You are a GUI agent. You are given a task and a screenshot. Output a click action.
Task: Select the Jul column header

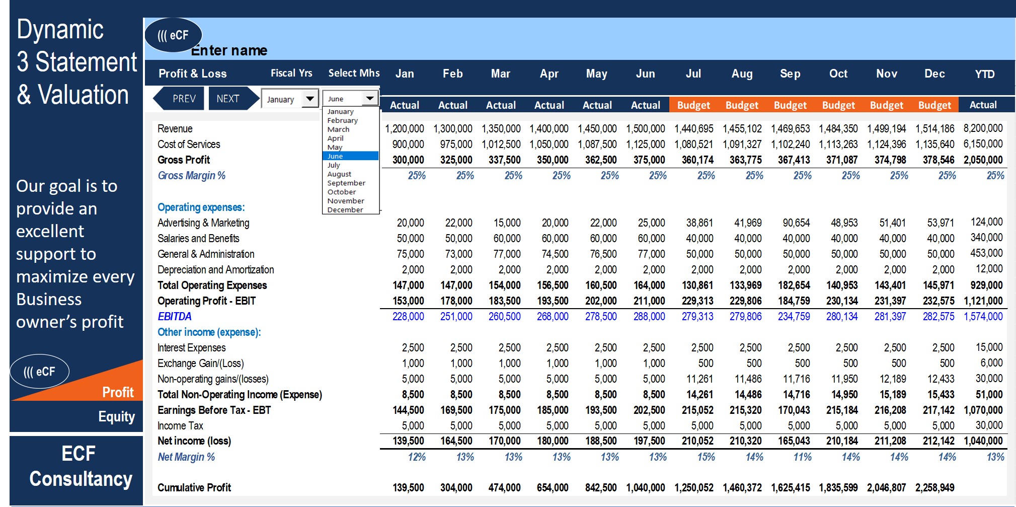click(693, 74)
